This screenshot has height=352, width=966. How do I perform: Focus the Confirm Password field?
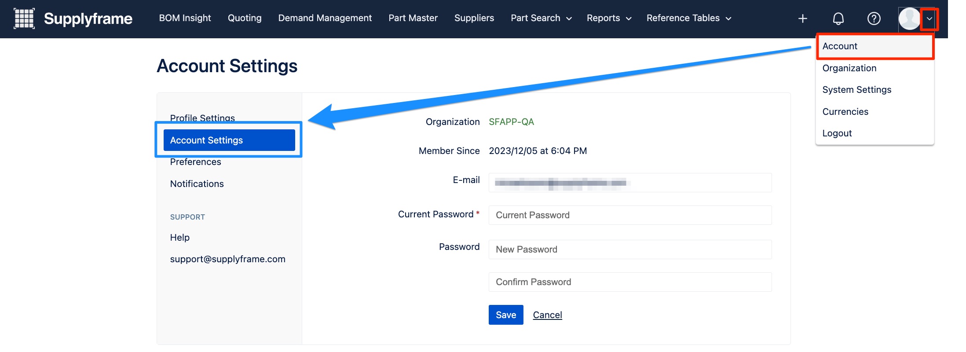[x=630, y=282]
